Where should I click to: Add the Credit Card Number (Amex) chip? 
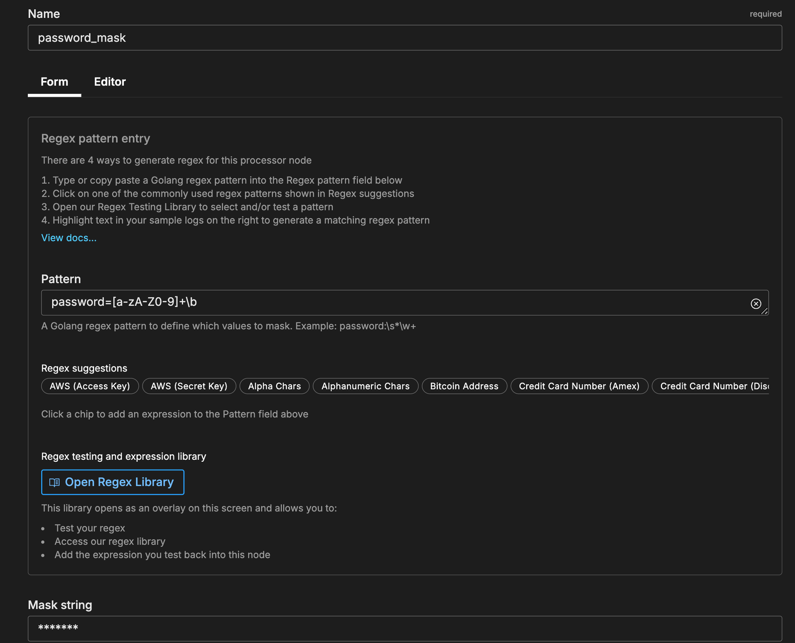pos(579,386)
